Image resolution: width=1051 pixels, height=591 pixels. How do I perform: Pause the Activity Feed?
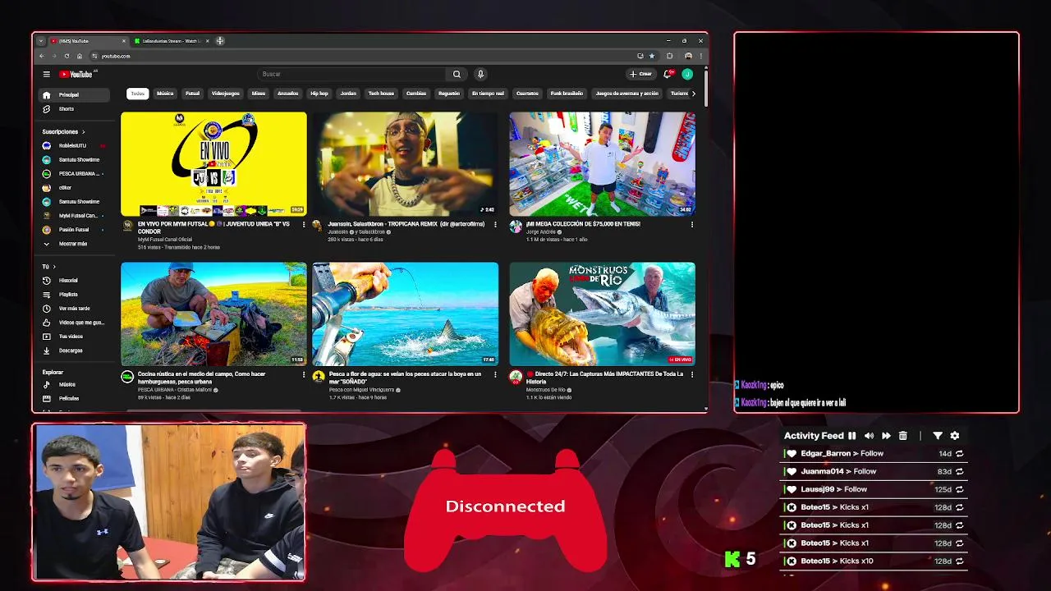point(851,436)
